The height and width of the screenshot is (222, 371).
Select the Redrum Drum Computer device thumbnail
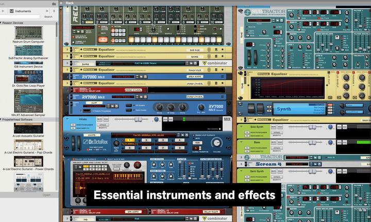28,32
